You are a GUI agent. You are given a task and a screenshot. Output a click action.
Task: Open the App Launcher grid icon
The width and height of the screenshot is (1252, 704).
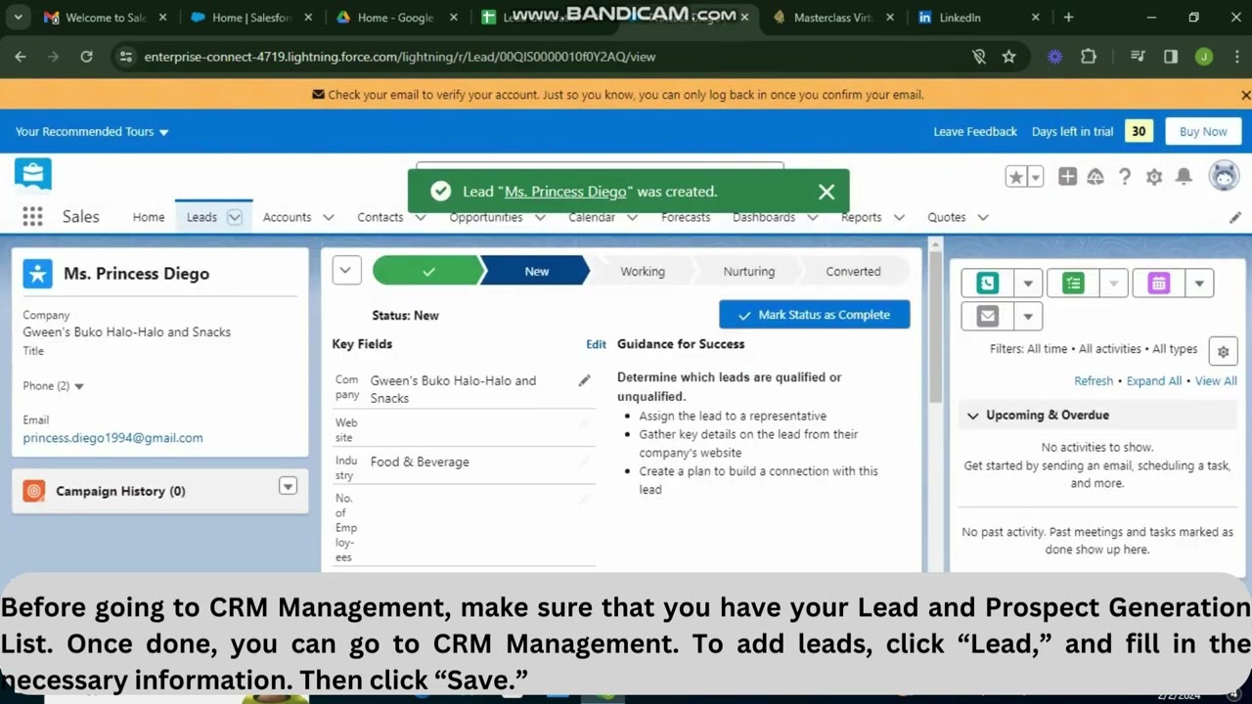tap(32, 217)
